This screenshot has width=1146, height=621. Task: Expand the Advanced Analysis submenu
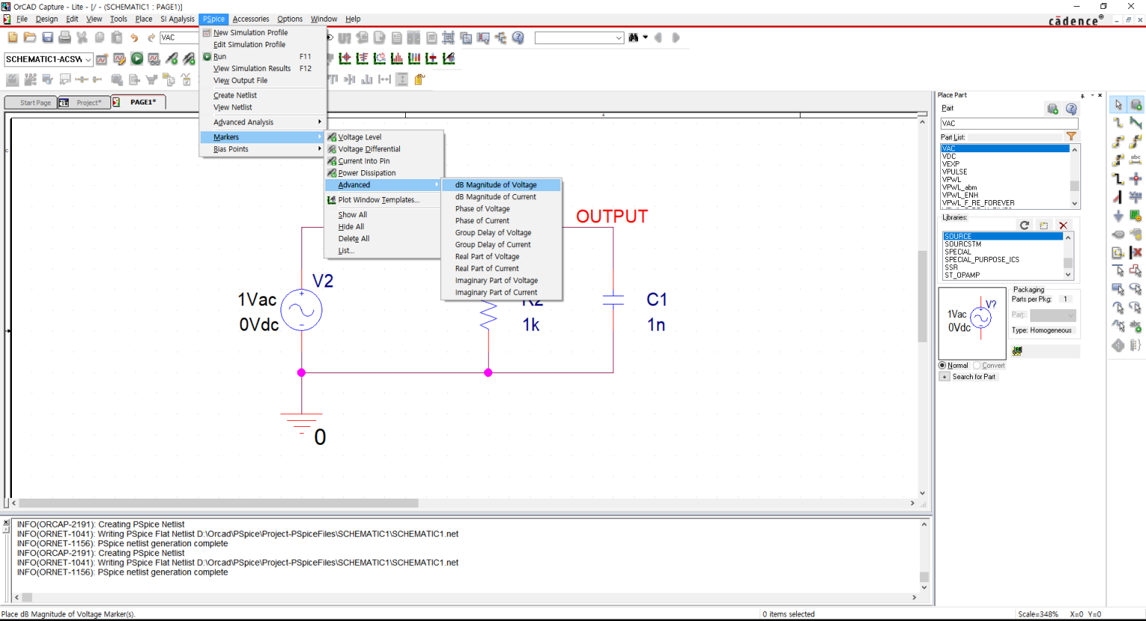(x=264, y=122)
